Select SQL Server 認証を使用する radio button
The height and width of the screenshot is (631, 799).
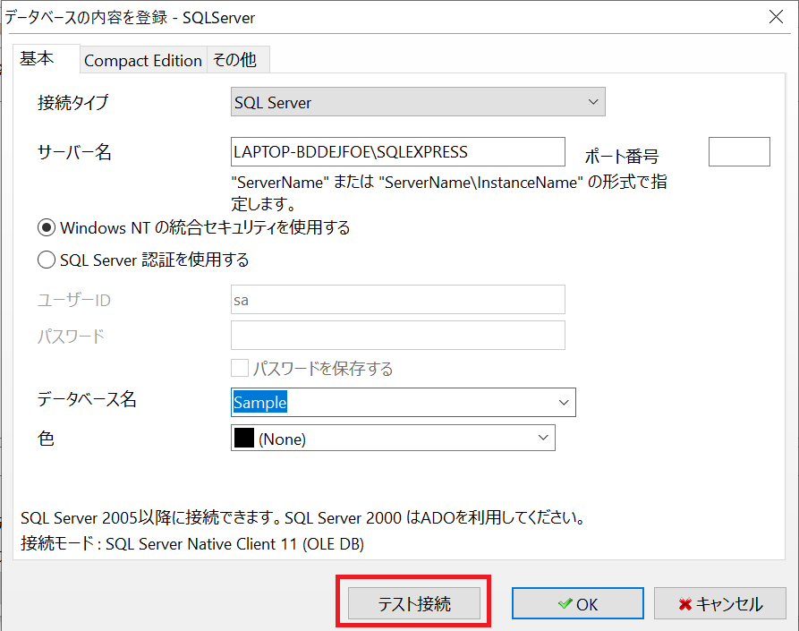point(47,260)
